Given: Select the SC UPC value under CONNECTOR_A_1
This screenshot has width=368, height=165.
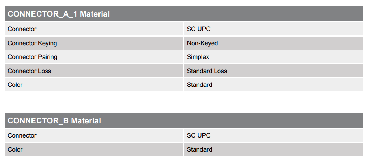Looking at the screenshot, I should click(x=199, y=29).
